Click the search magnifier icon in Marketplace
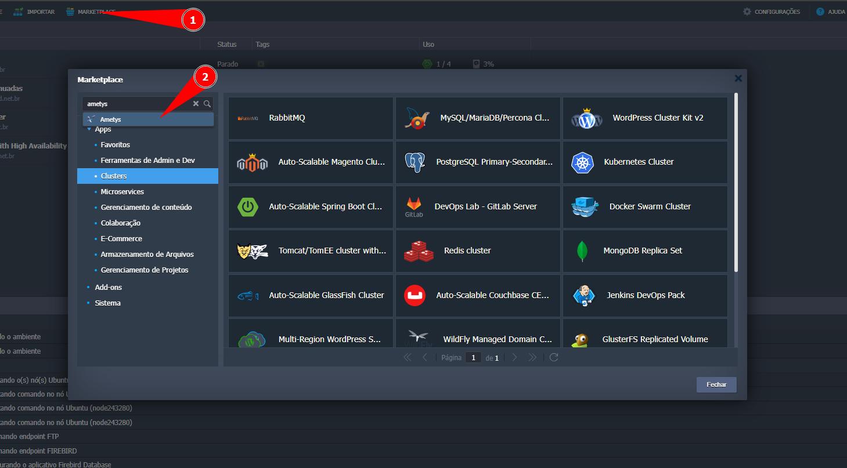Image resolution: width=847 pixels, height=468 pixels. point(207,104)
